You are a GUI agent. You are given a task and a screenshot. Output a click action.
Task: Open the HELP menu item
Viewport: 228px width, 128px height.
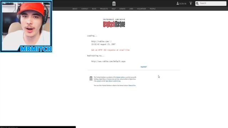click(x=114, y=9)
